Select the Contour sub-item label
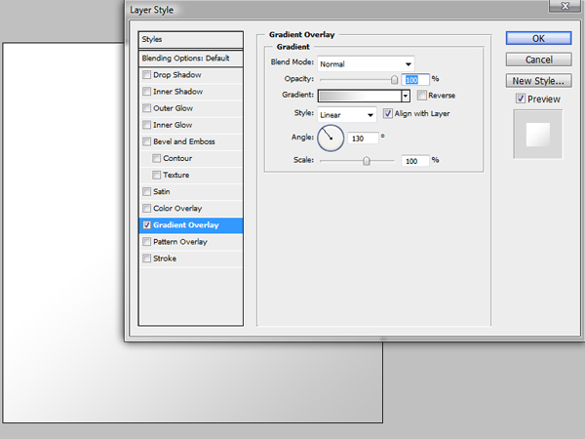 [x=177, y=158]
